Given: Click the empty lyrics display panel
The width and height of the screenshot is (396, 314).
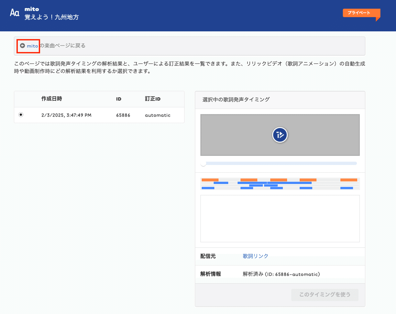Looking at the screenshot, I should click(x=280, y=219).
